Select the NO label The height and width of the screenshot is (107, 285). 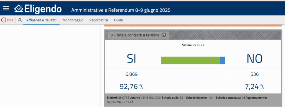254,59
